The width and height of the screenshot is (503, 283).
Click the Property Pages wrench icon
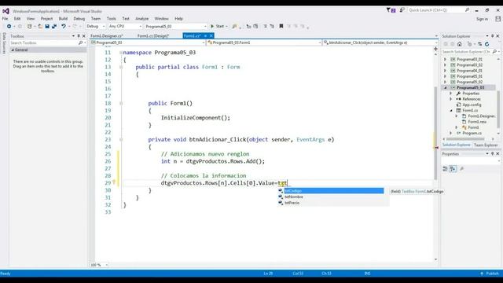coord(461,169)
